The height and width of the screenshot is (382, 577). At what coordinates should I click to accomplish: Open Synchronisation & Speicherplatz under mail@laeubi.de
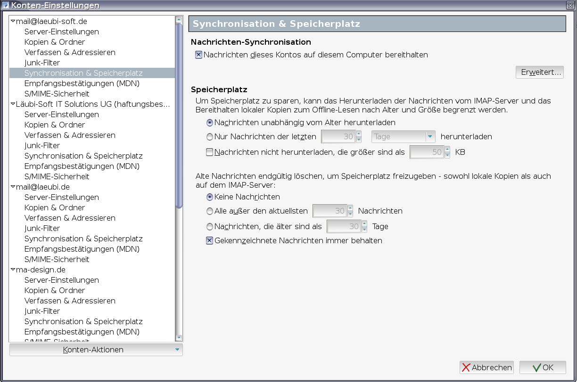coord(83,239)
